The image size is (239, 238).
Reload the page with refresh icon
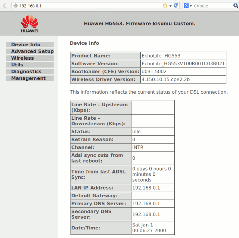[x=176, y=6]
